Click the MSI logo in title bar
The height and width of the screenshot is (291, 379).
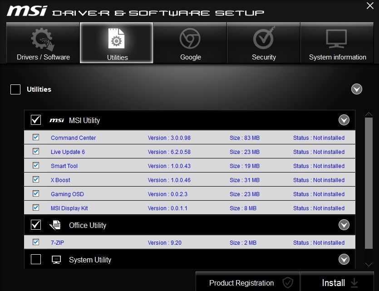[x=27, y=11]
